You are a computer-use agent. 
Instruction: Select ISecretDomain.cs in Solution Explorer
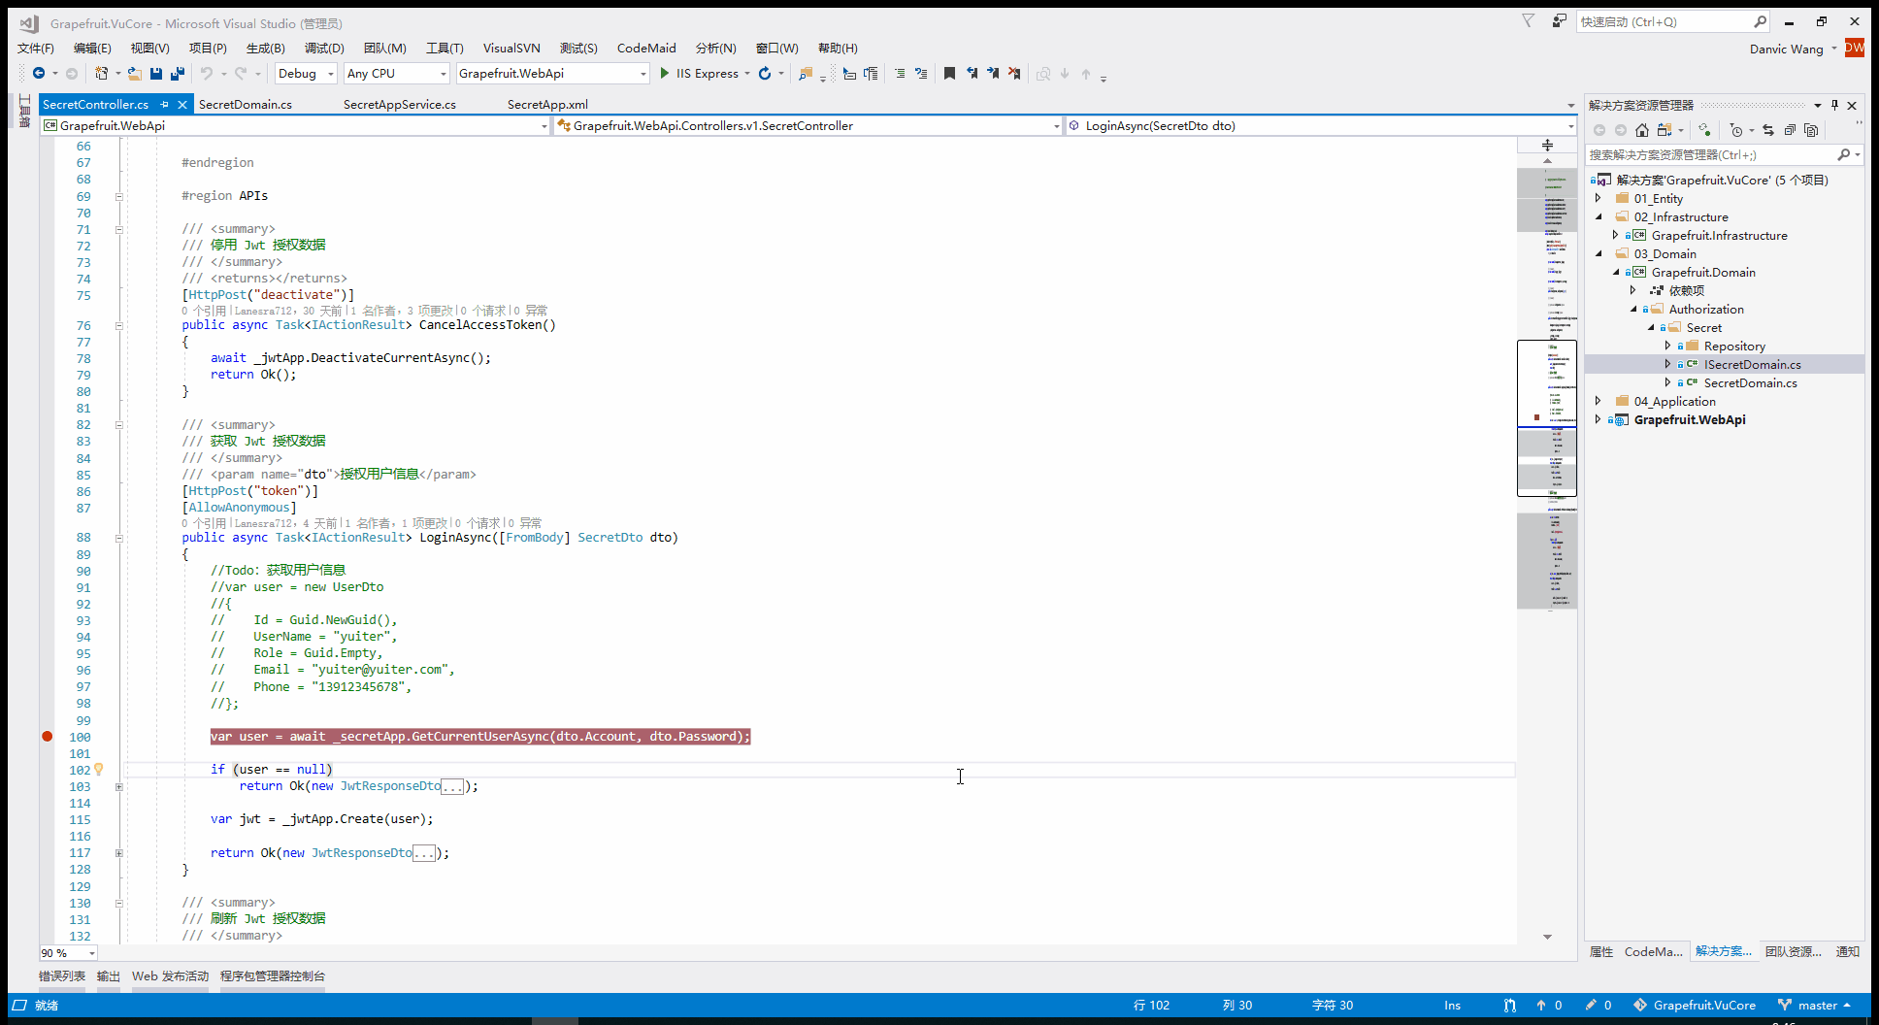[x=1752, y=364]
